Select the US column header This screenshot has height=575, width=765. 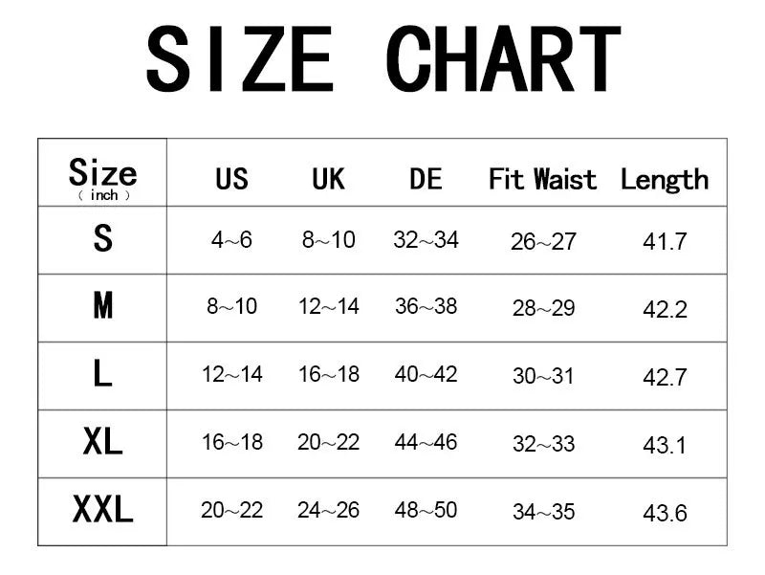click(x=231, y=179)
